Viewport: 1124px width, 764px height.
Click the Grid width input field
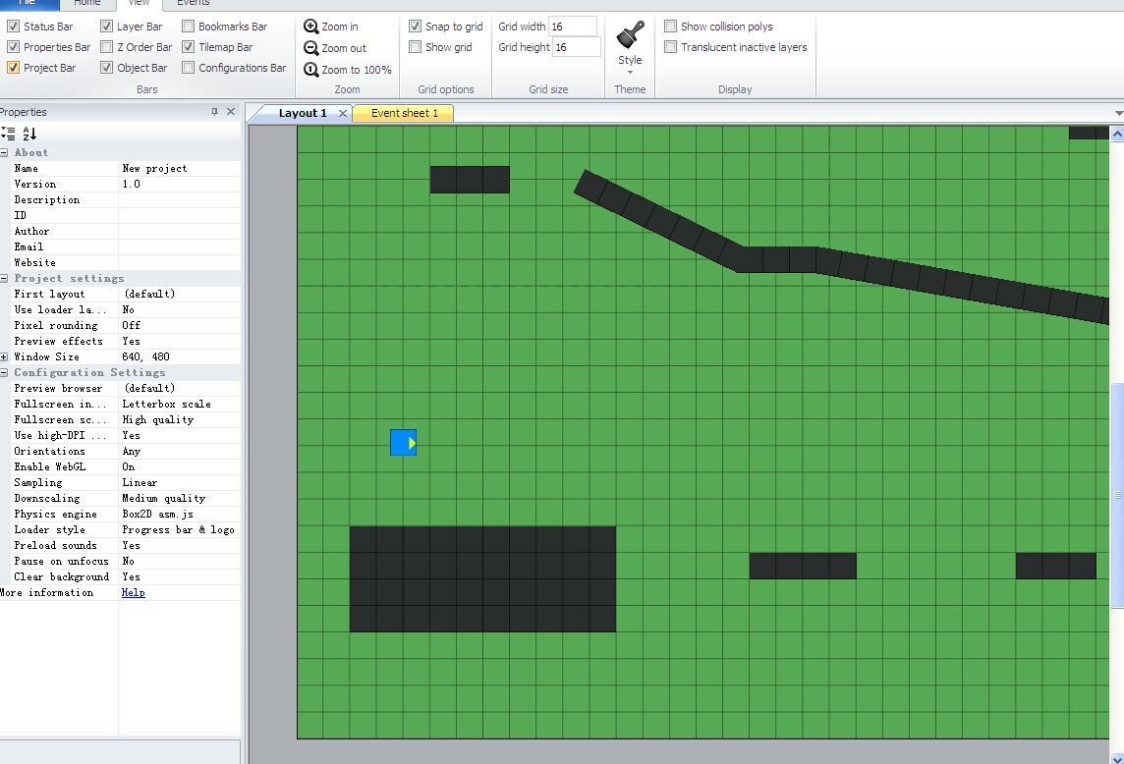pyautogui.click(x=572, y=27)
